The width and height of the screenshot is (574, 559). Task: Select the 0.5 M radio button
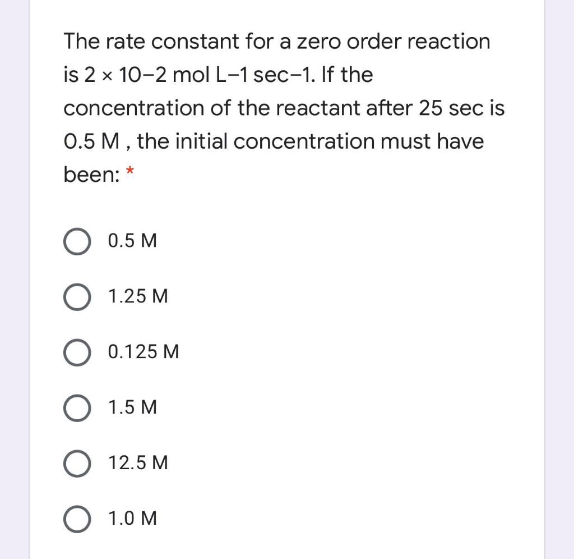pos(77,241)
